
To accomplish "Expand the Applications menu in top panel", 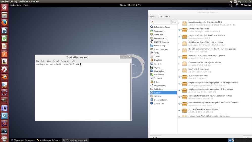I will coord(15,5).
